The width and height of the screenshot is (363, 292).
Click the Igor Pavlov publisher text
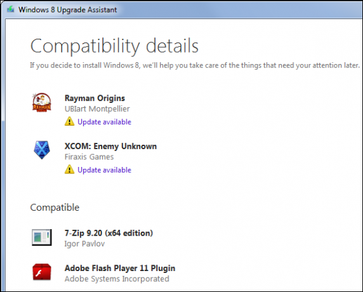(x=84, y=244)
